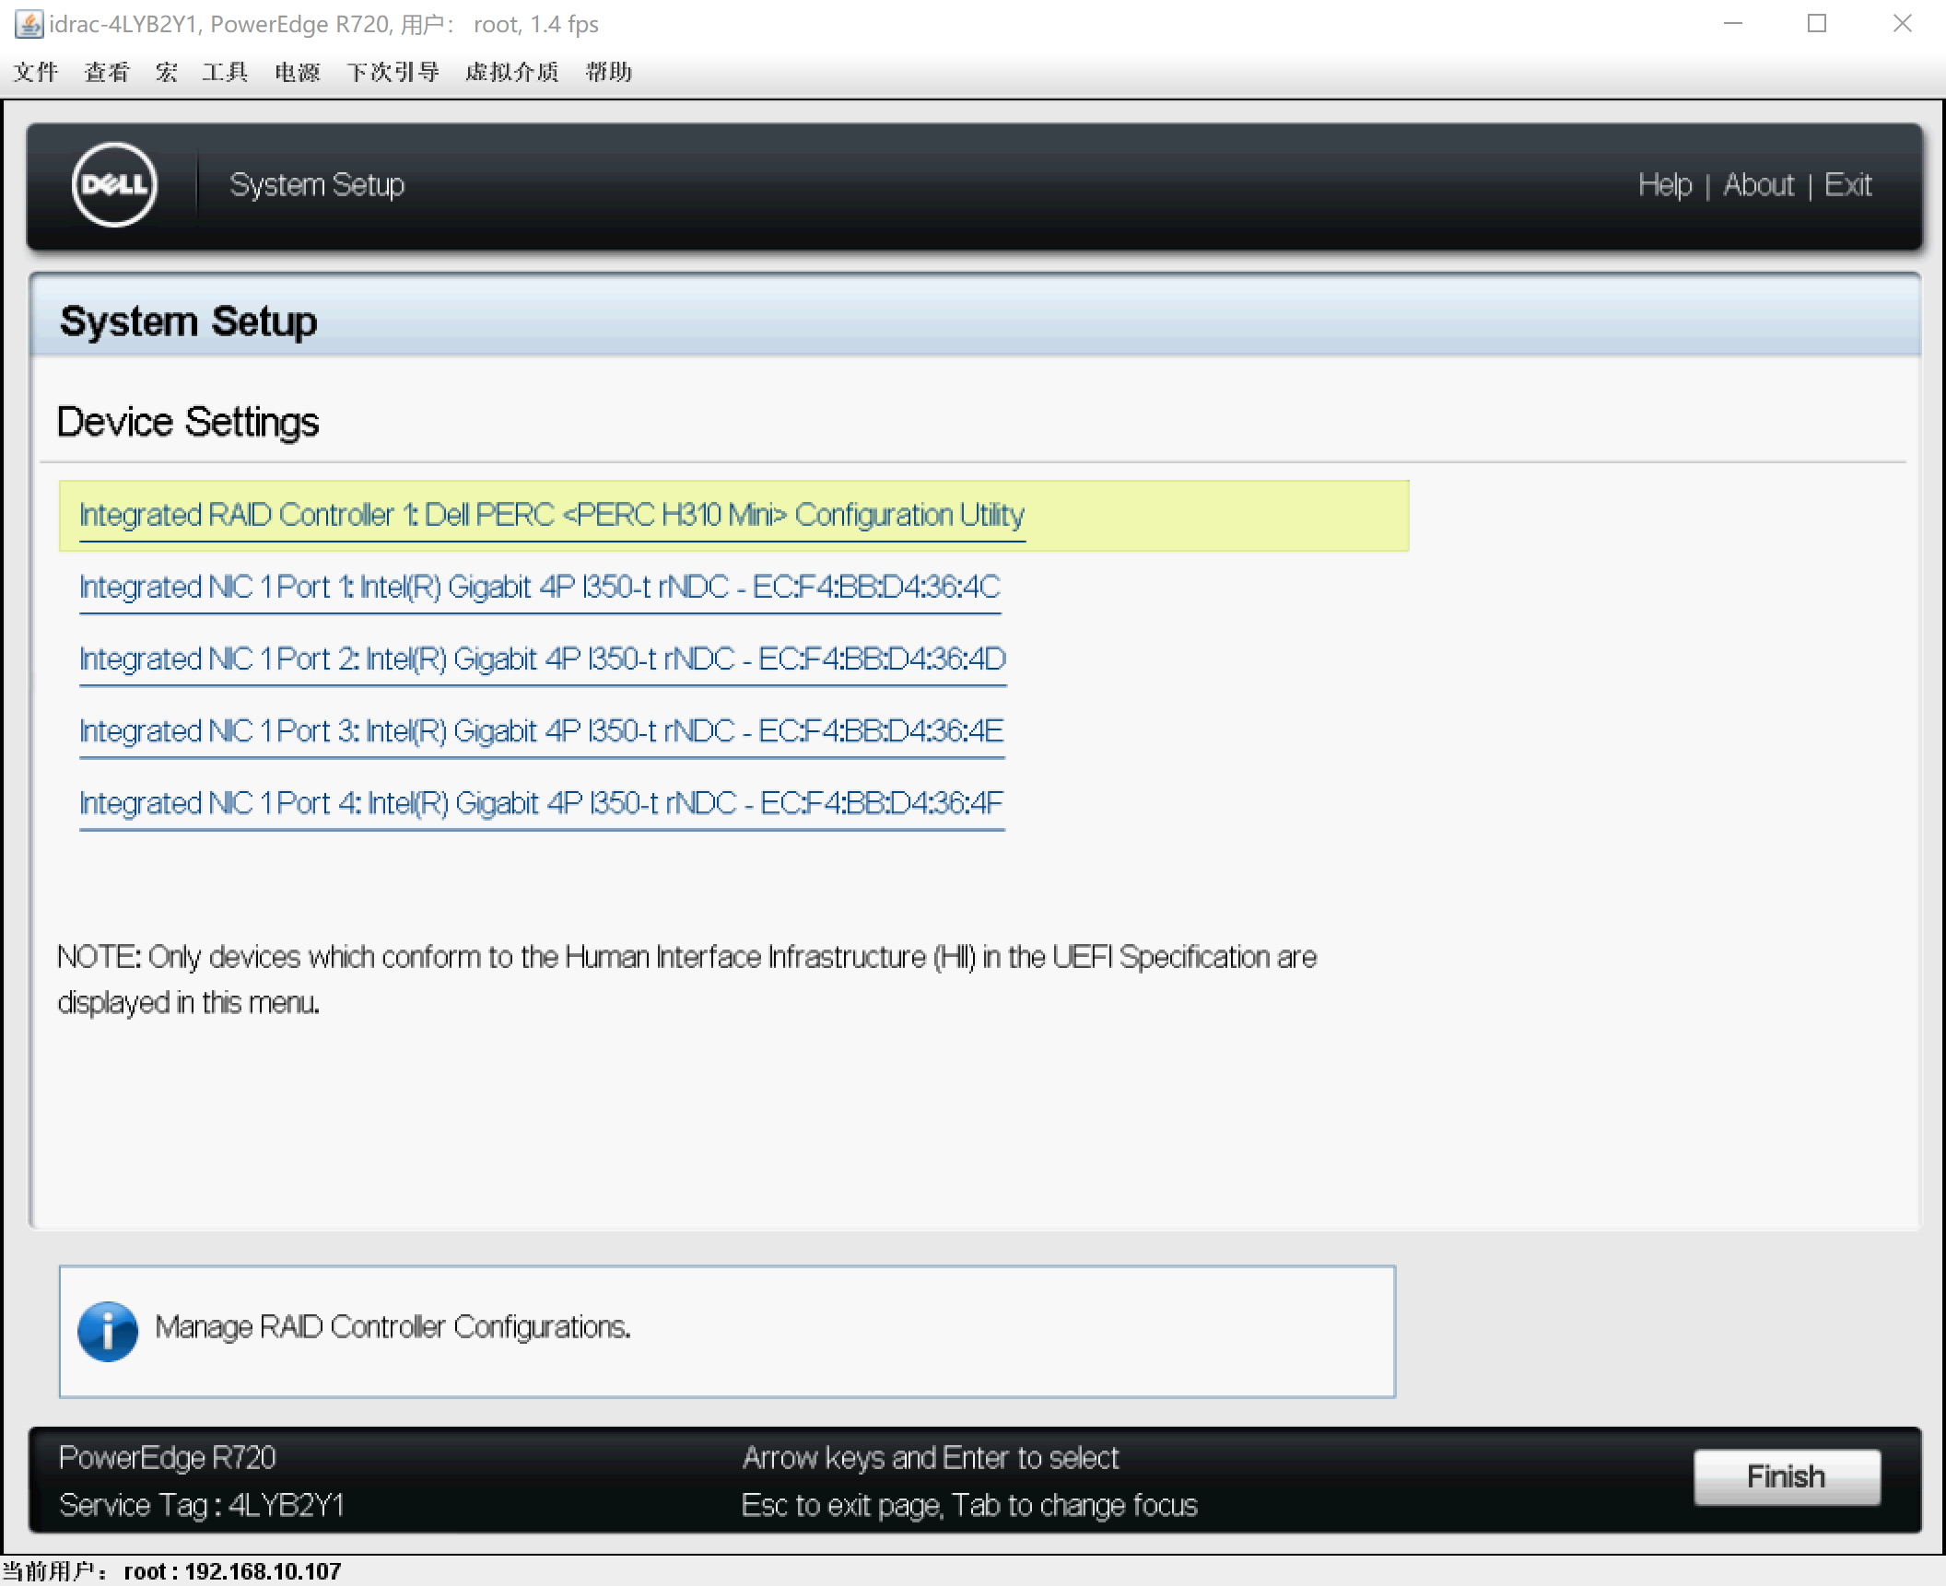Open the 帮助 menu
Image resolution: width=1946 pixels, height=1586 pixels.
pyautogui.click(x=608, y=72)
